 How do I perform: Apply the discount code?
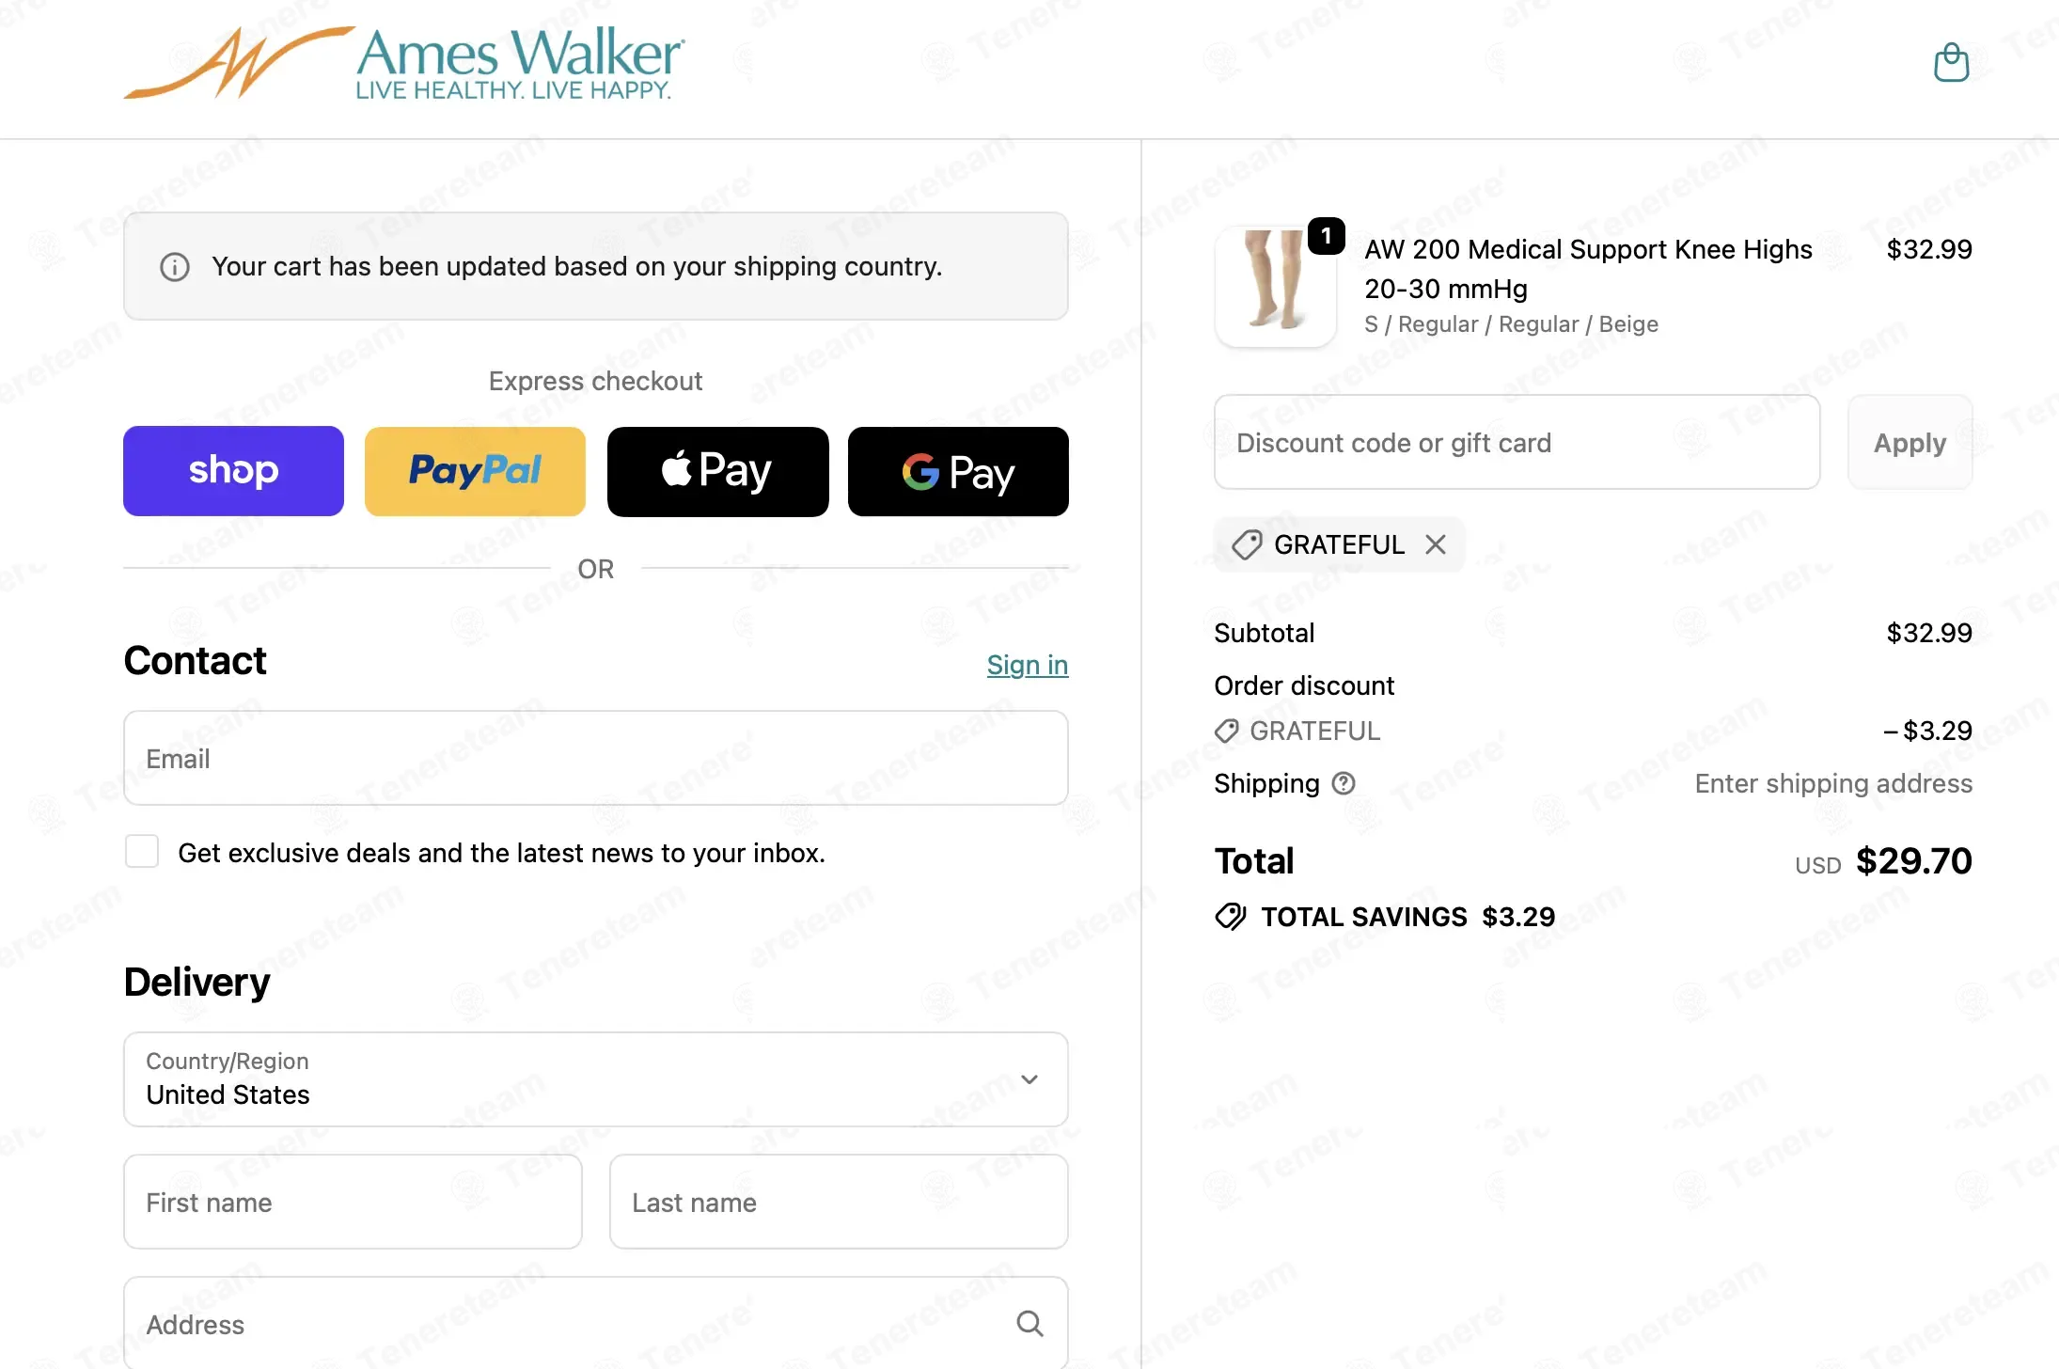(x=1910, y=442)
